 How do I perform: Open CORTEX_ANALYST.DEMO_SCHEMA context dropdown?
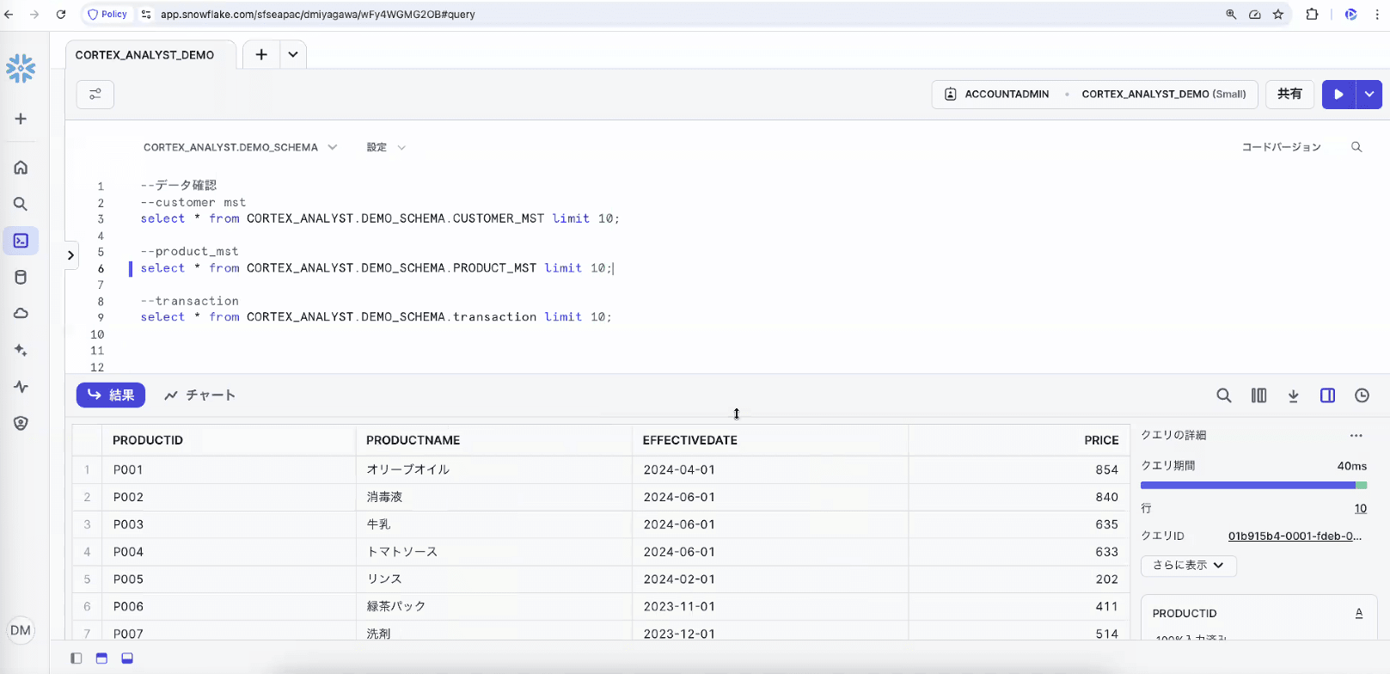point(240,147)
